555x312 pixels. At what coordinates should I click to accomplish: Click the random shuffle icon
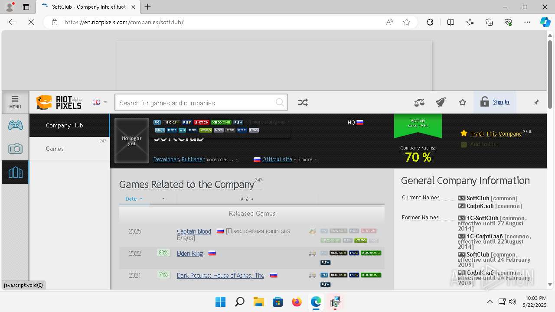303,102
